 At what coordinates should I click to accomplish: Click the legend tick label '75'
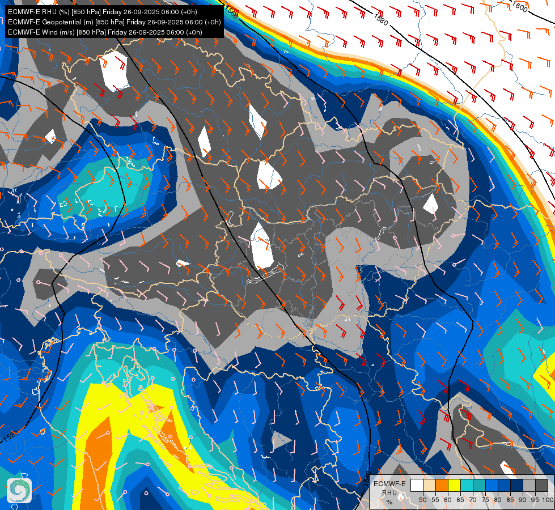coord(485,500)
